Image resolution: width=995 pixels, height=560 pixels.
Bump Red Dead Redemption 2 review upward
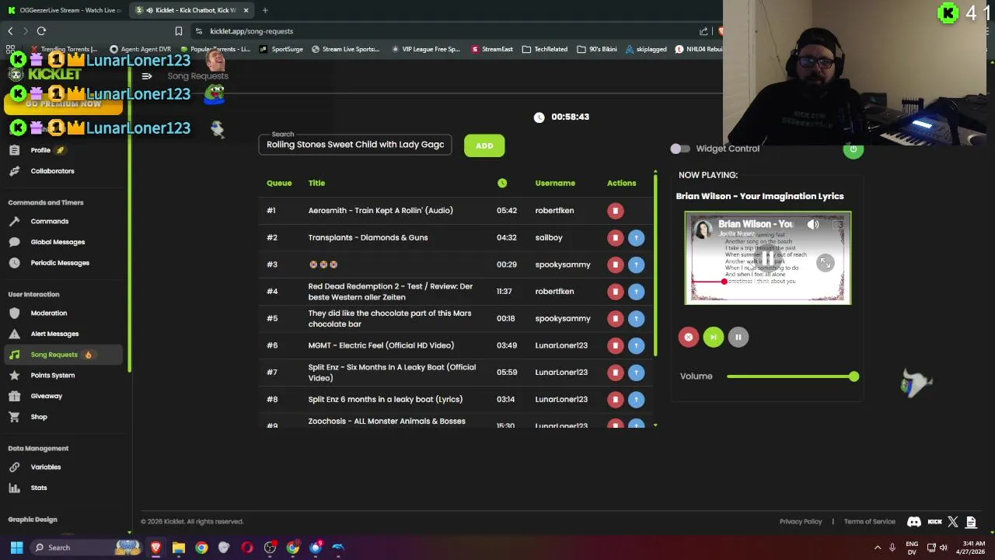pos(636,292)
